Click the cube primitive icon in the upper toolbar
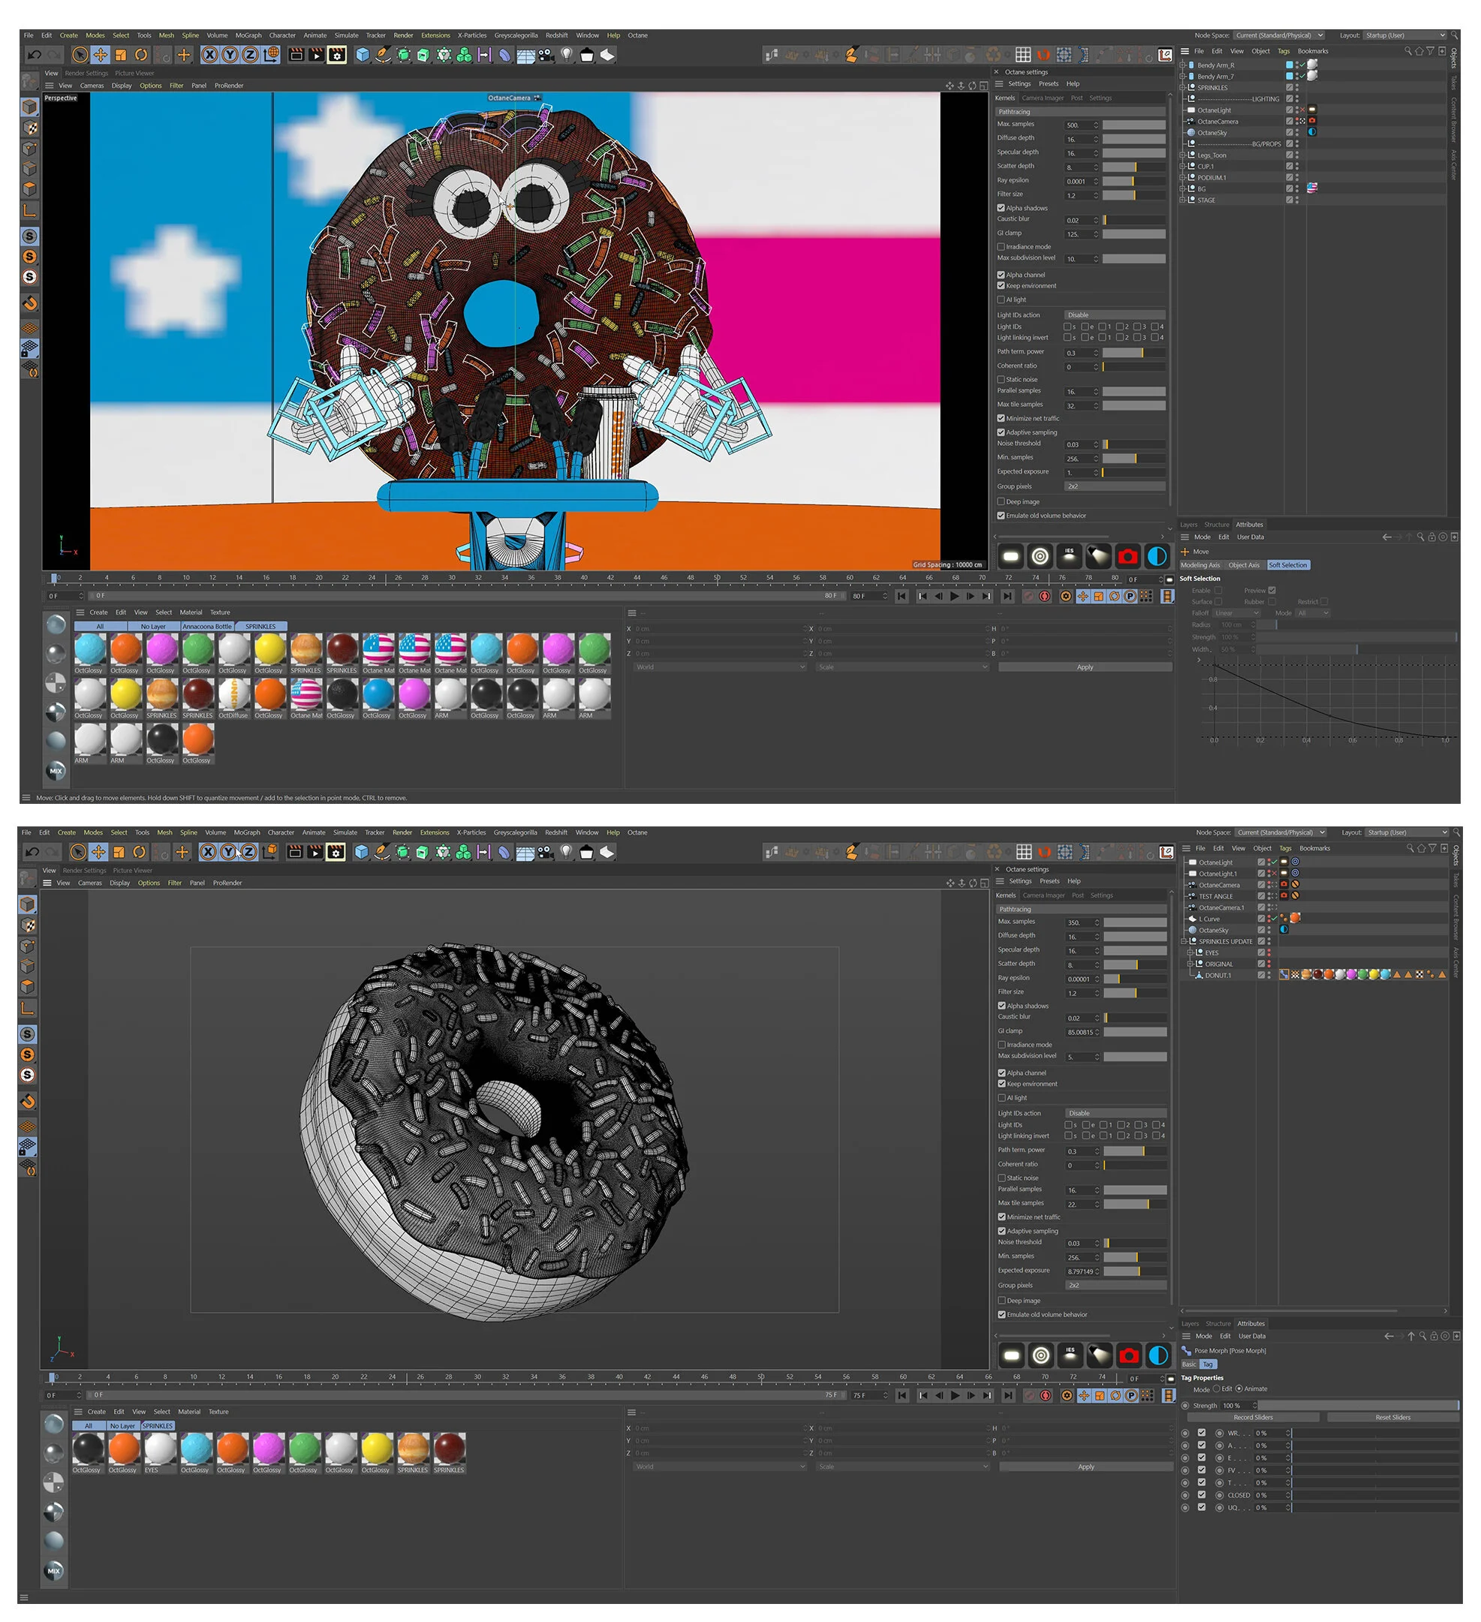Screen dimensions: 1481x1622 (362, 55)
